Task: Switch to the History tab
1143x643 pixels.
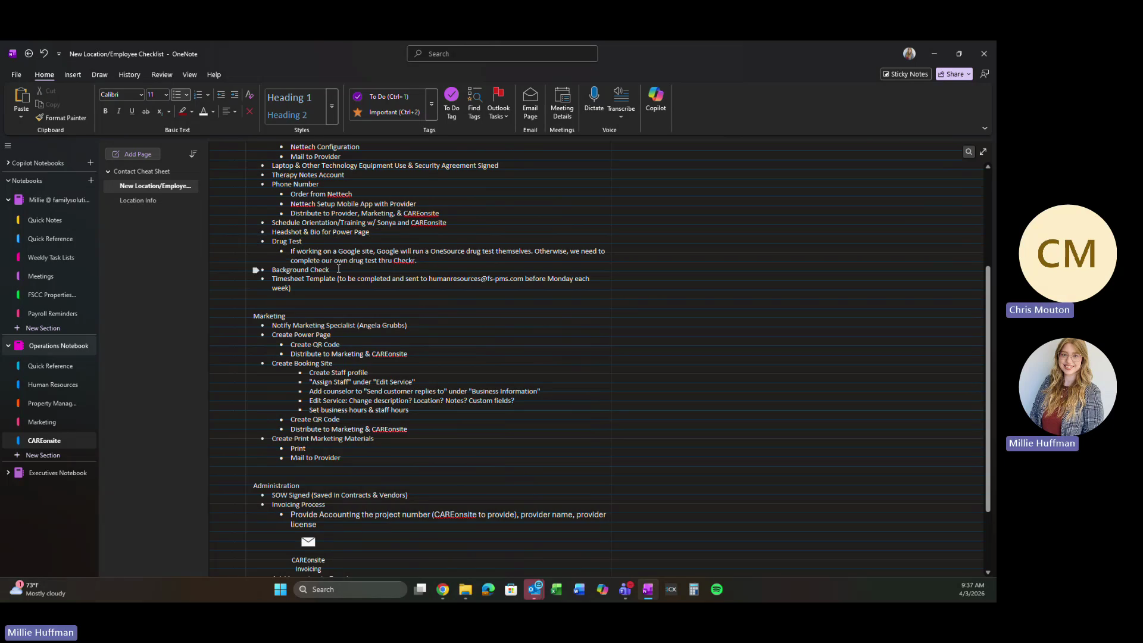Action: pos(129,74)
